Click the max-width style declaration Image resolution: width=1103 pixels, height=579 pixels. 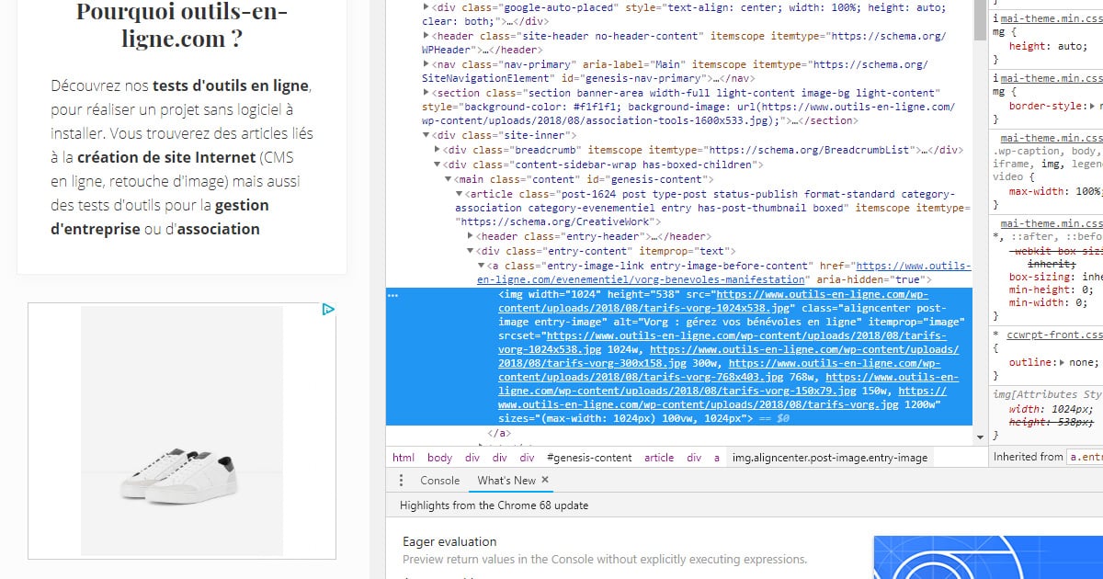tap(1055, 191)
